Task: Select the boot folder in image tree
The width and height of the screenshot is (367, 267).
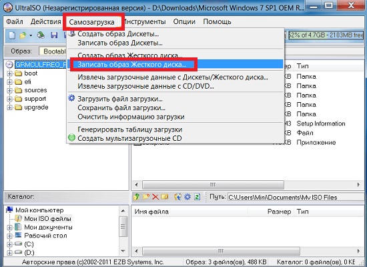Action: pyautogui.click(x=31, y=73)
